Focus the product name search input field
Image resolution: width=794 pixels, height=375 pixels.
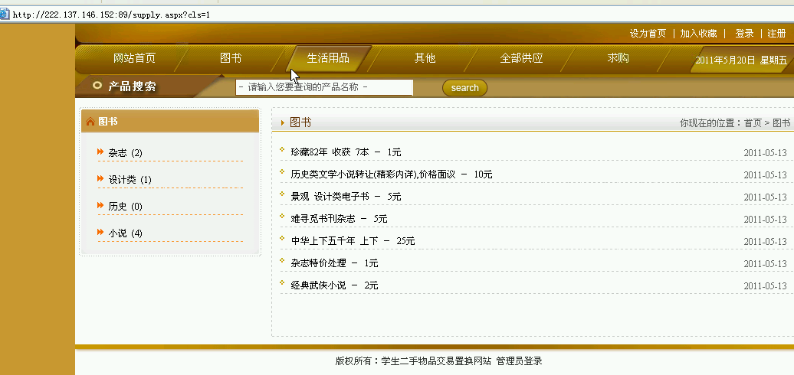[324, 87]
